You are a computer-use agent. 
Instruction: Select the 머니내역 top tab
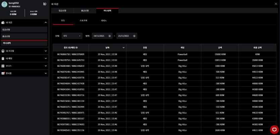(x=107, y=10)
